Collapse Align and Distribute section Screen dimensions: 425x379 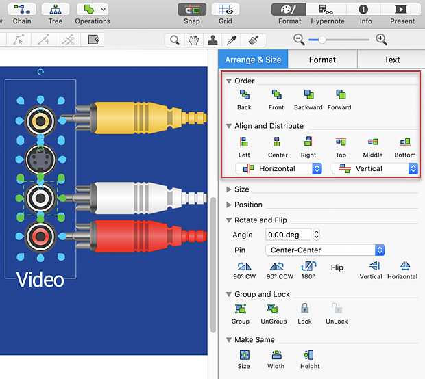pyautogui.click(x=229, y=126)
